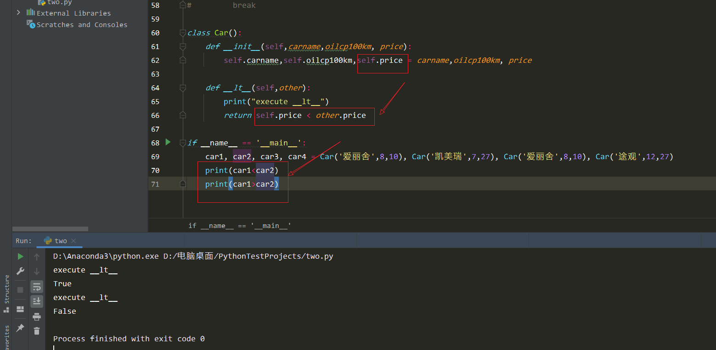The image size is (716, 350).
Task: Click first 'execute __lt__' console output line
Action: click(85, 270)
